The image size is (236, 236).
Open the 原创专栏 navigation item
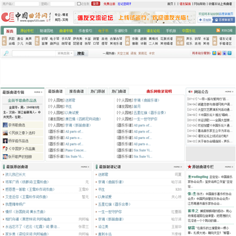[27, 31]
